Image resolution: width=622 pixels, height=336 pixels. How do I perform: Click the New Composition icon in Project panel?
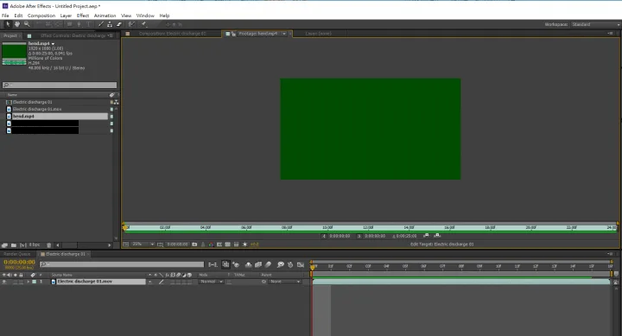coord(23,245)
